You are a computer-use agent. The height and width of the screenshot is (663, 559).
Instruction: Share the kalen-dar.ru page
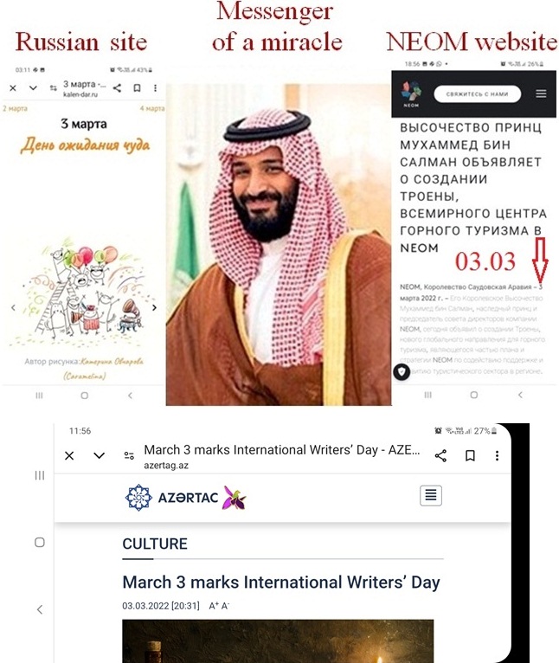(117, 88)
